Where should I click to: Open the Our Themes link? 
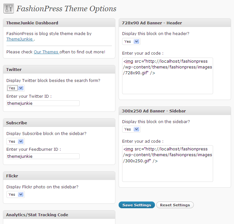46,52
